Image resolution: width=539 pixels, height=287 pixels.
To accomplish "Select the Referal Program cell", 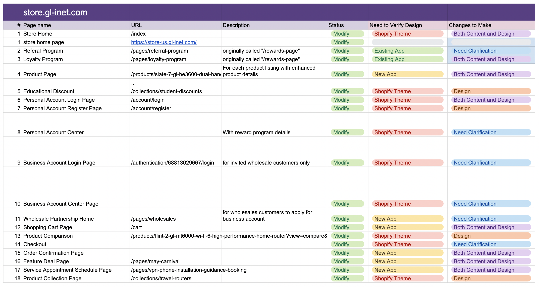I will pos(76,51).
